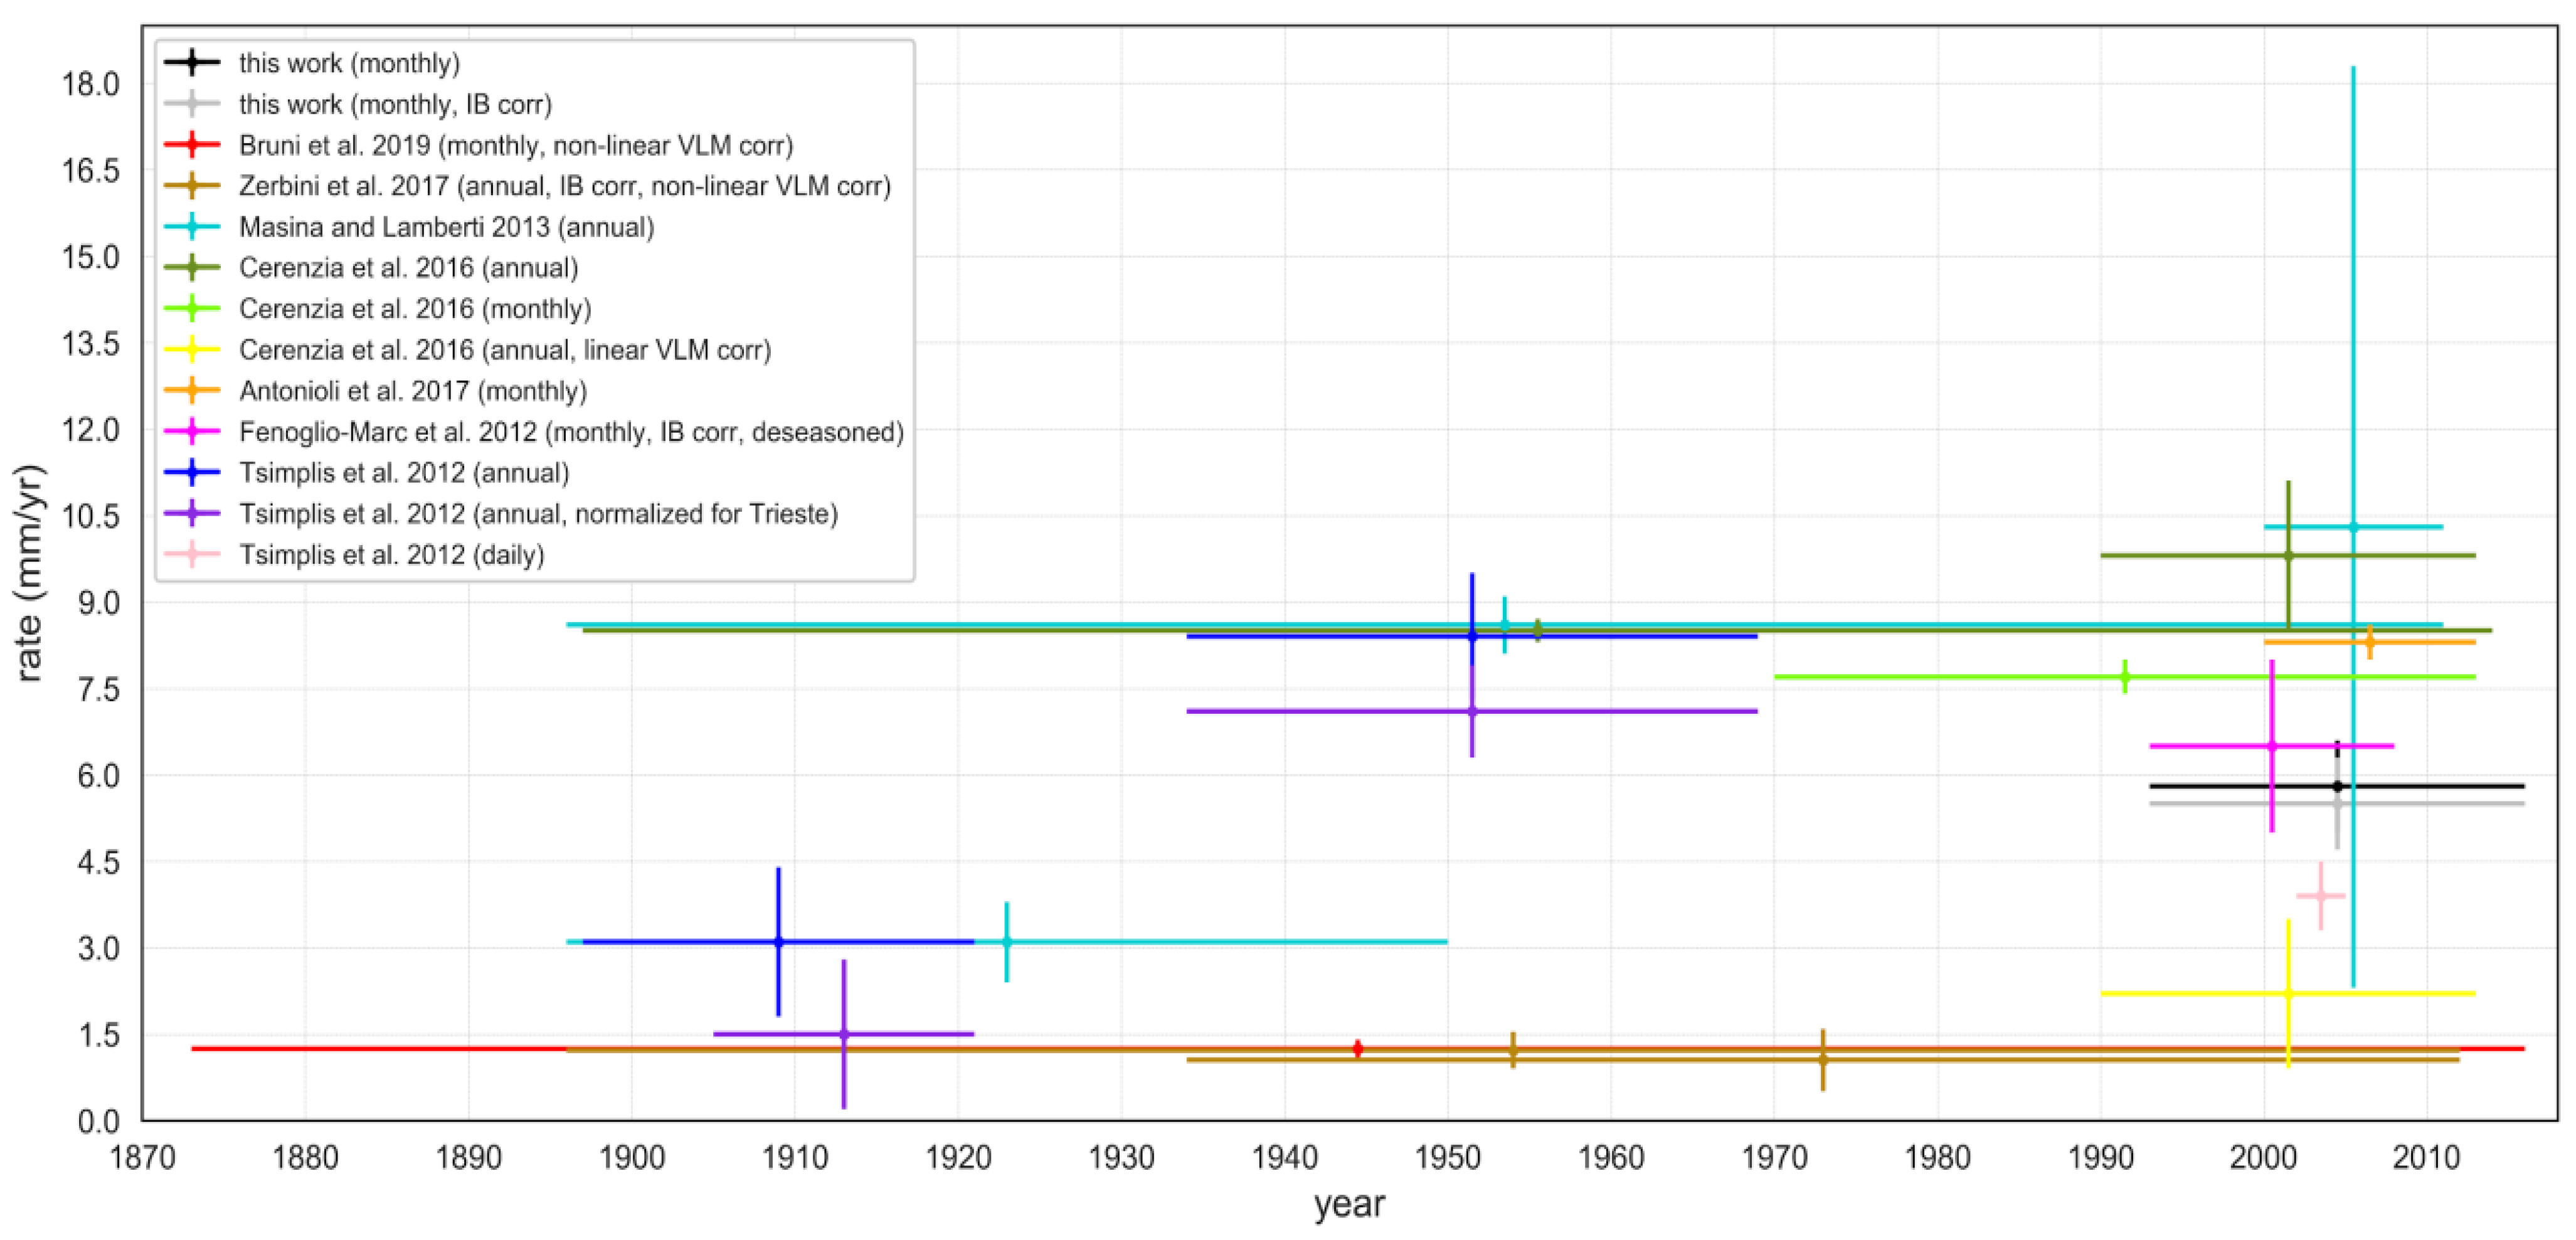Click the yellow data point near 2001

[x=2288, y=993]
